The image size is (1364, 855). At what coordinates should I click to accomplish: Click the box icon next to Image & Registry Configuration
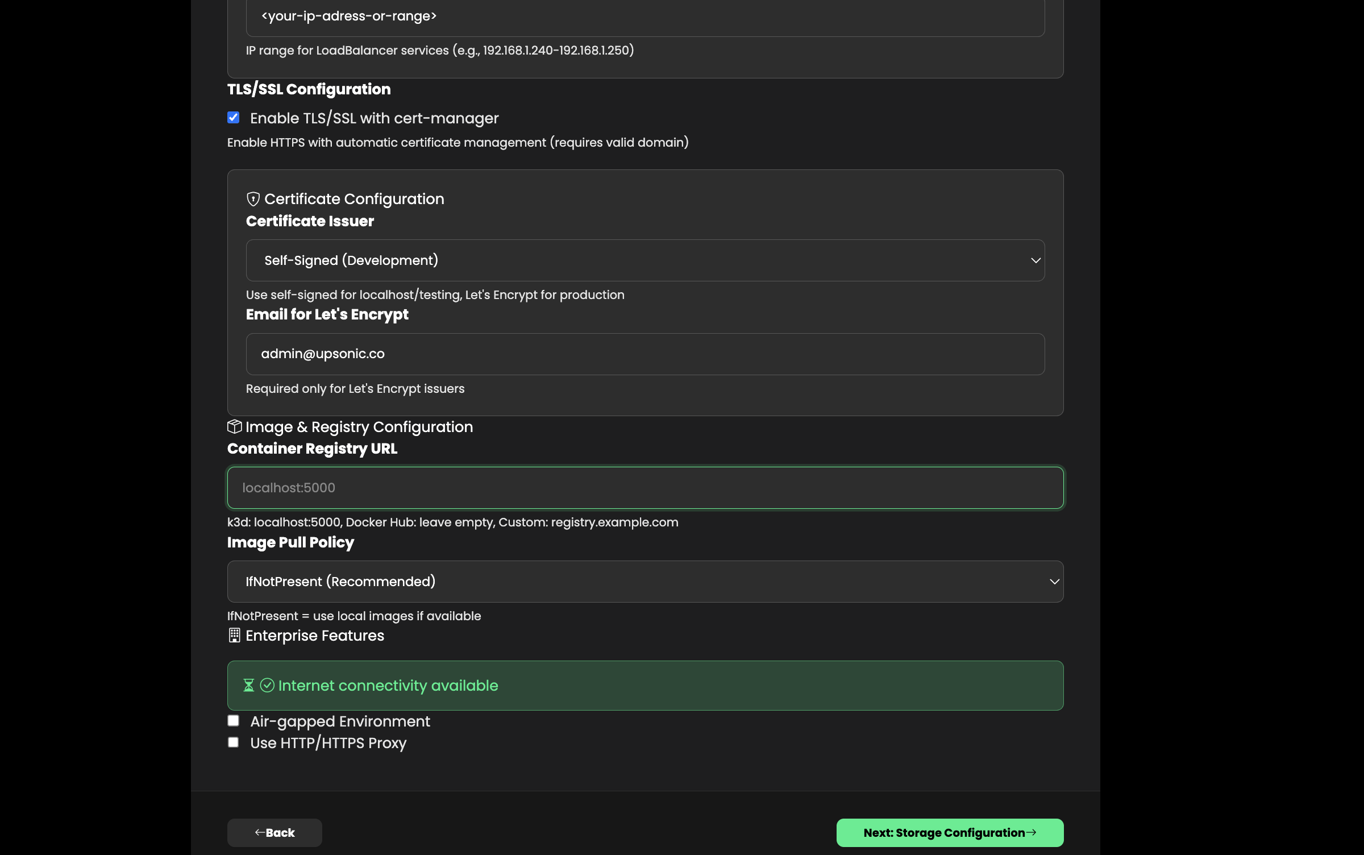click(x=235, y=426)
